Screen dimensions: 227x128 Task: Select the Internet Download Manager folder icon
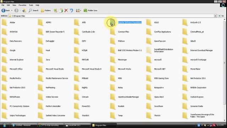[185, 50]
